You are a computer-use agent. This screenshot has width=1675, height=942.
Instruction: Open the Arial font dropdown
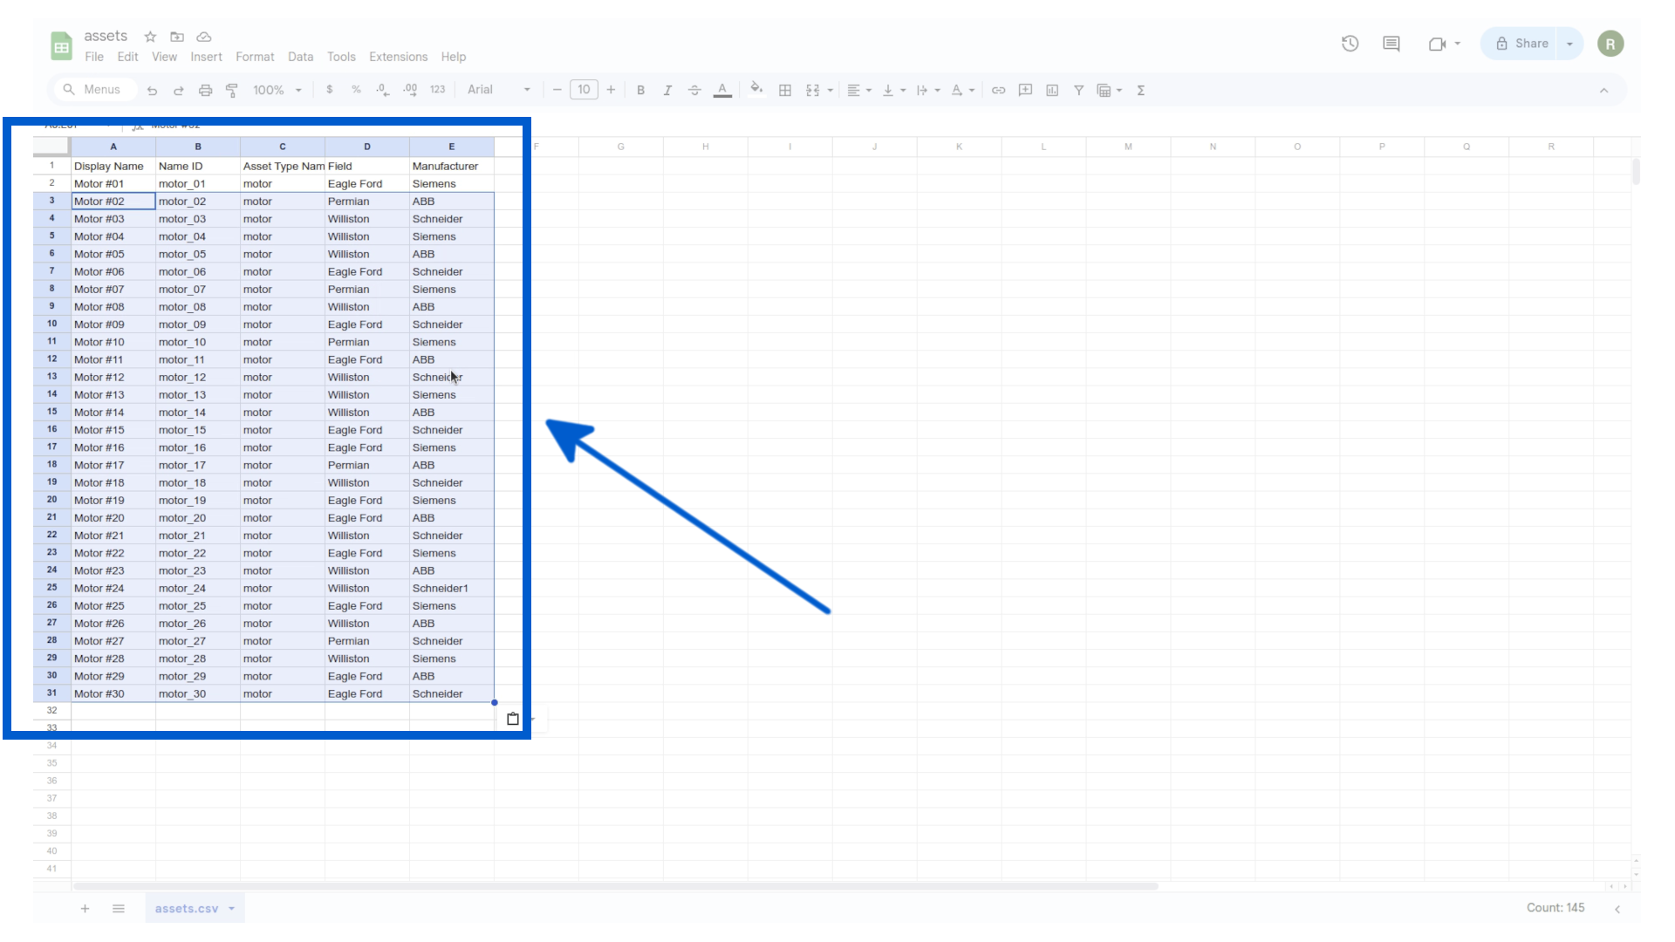pyautogui.click(x=526, y=89)
